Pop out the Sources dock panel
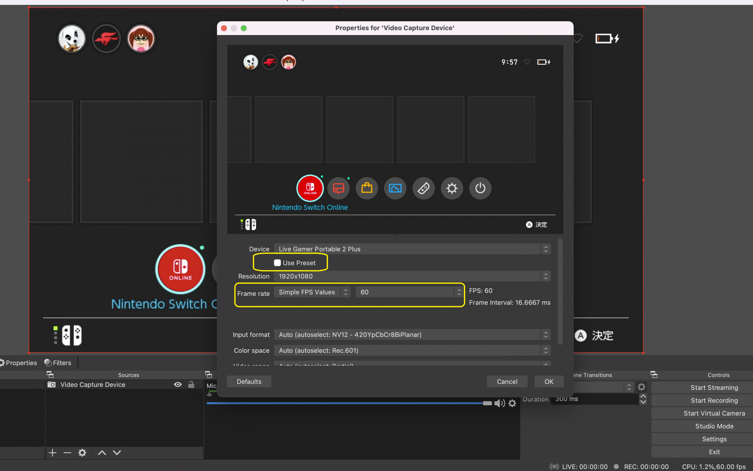The width and height of the screenshot is (753, 471). tap(50, 375)
